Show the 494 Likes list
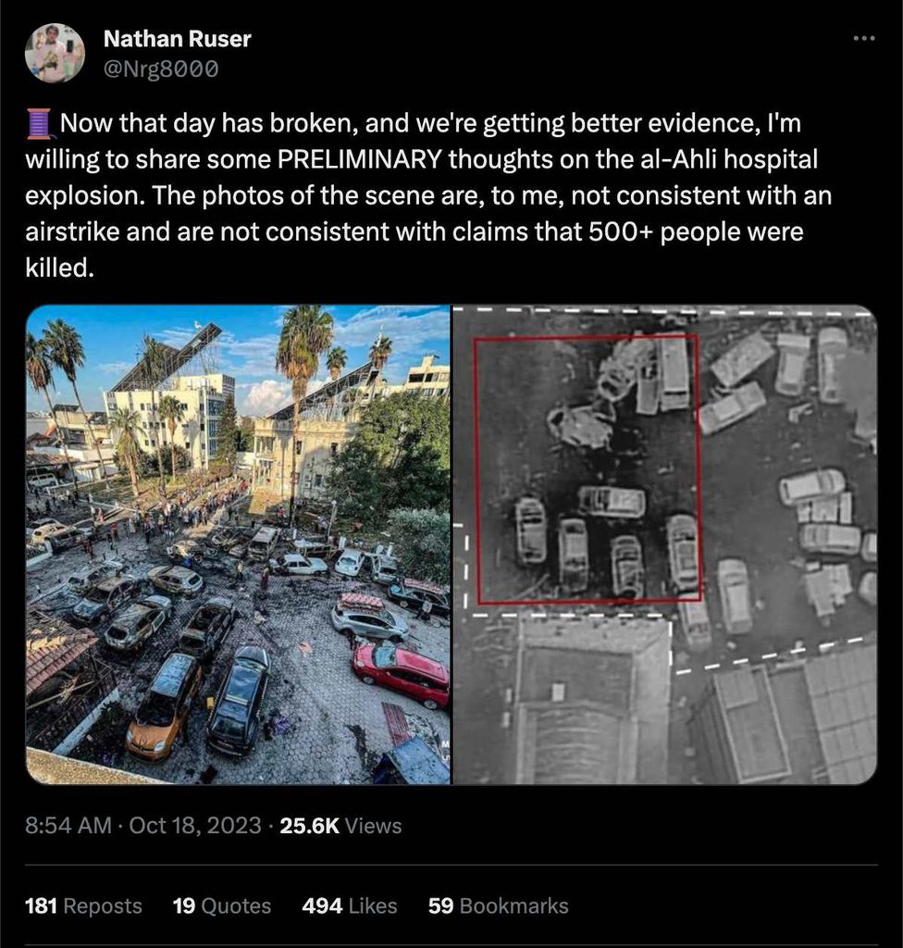This screenshot has width=903, height=948. click(350, 905)
